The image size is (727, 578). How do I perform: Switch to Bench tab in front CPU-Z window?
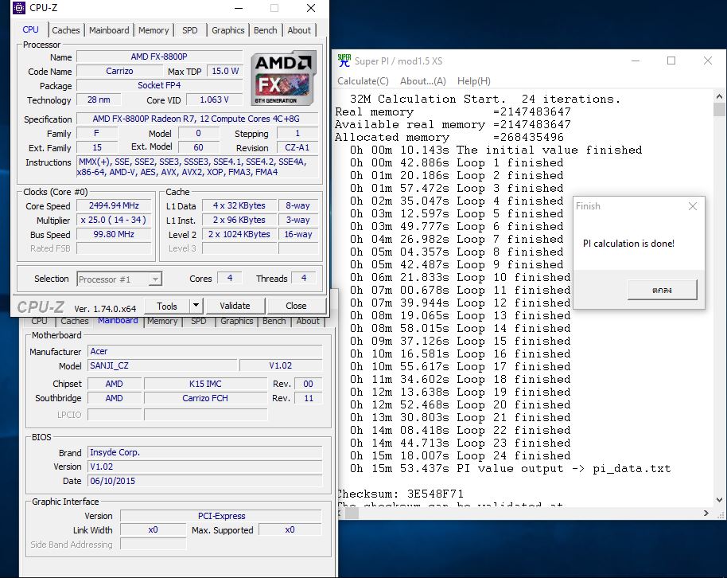(x=265, y=30)
